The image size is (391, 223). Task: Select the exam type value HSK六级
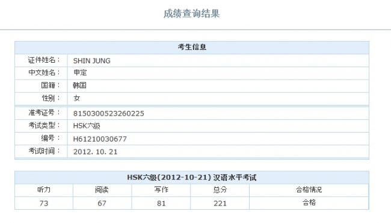87,126
